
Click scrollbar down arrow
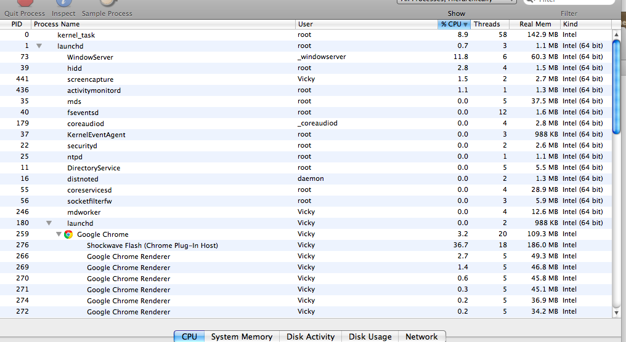coord(616,313)
